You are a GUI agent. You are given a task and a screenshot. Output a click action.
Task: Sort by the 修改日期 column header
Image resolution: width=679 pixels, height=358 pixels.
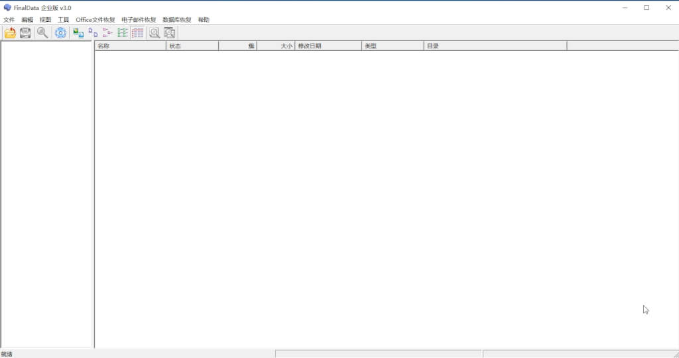(x=328, y=46)
